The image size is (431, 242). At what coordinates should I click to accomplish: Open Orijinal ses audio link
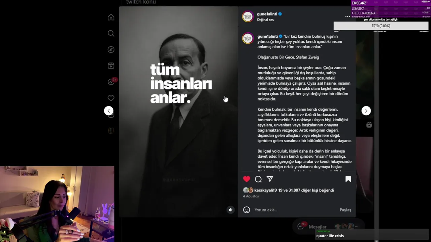[x=265, y=20]
